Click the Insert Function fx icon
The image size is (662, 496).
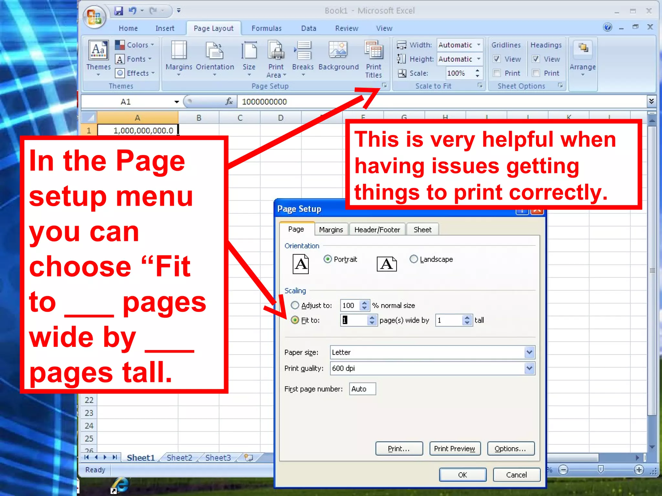[x=229, y=102]
